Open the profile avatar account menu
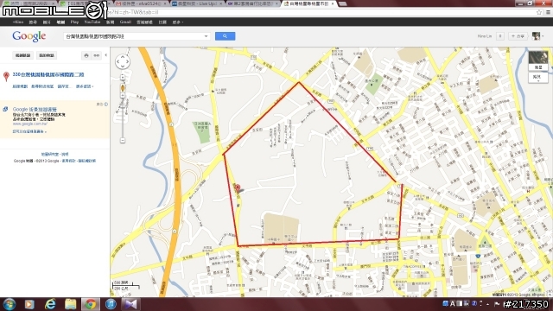The image size is (553, 311). (537, 36)
